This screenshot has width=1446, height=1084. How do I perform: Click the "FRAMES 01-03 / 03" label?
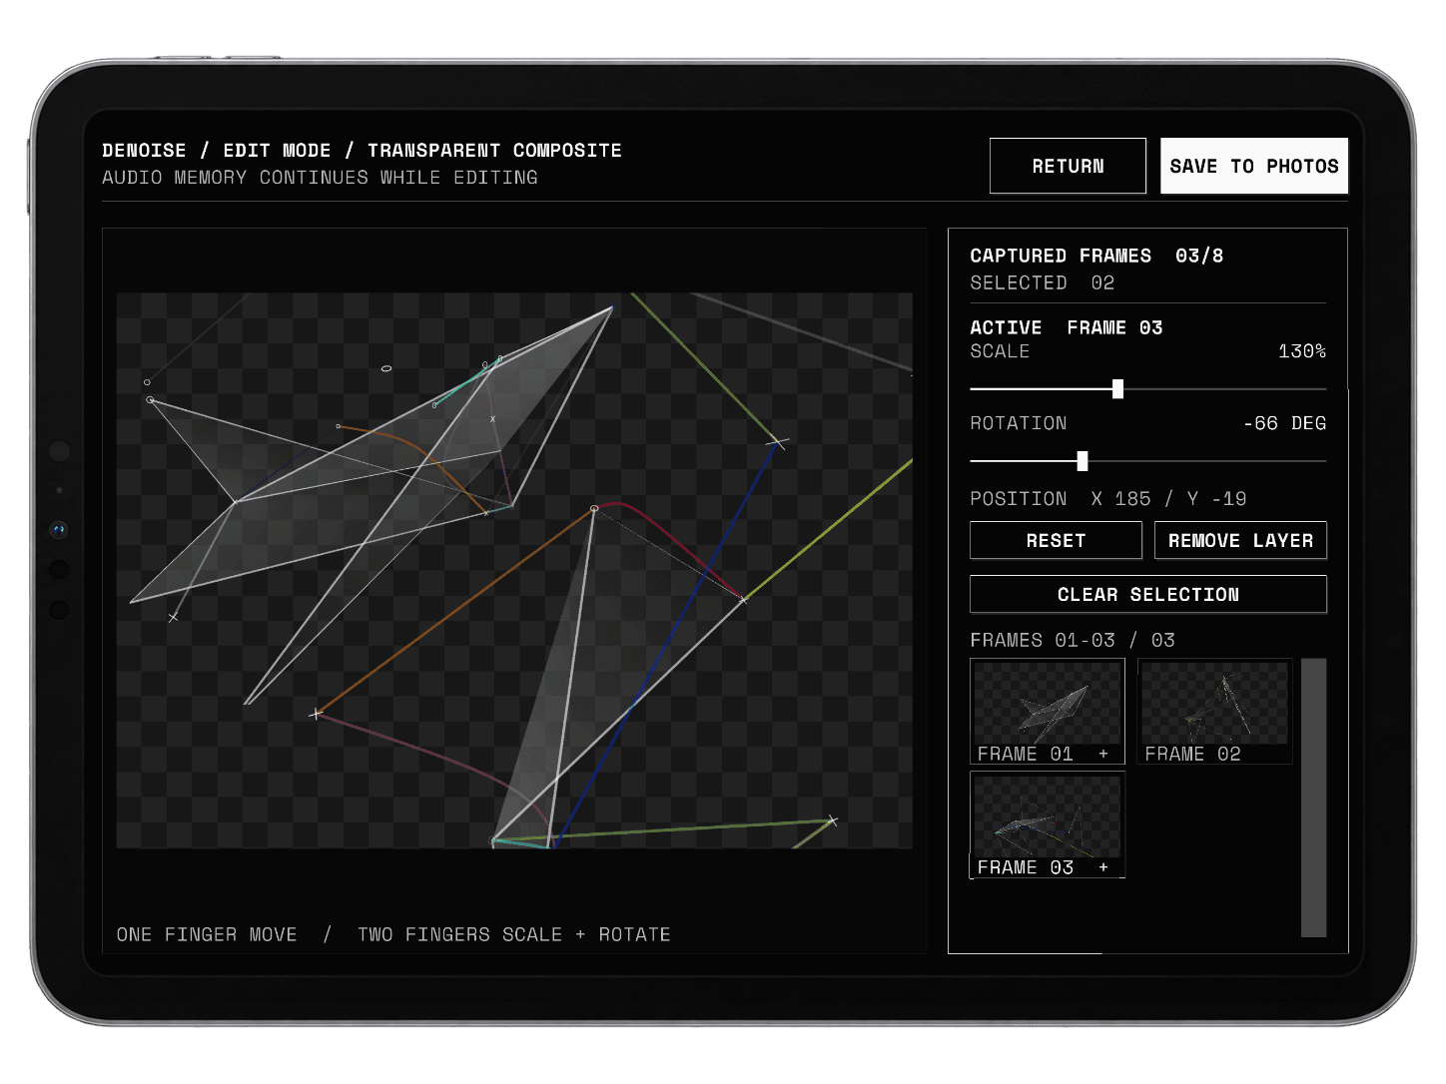(1073, 640)
